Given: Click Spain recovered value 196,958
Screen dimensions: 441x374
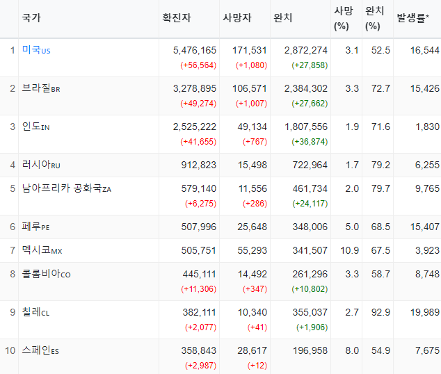Looking at the screenshot, I should (310, 350).
